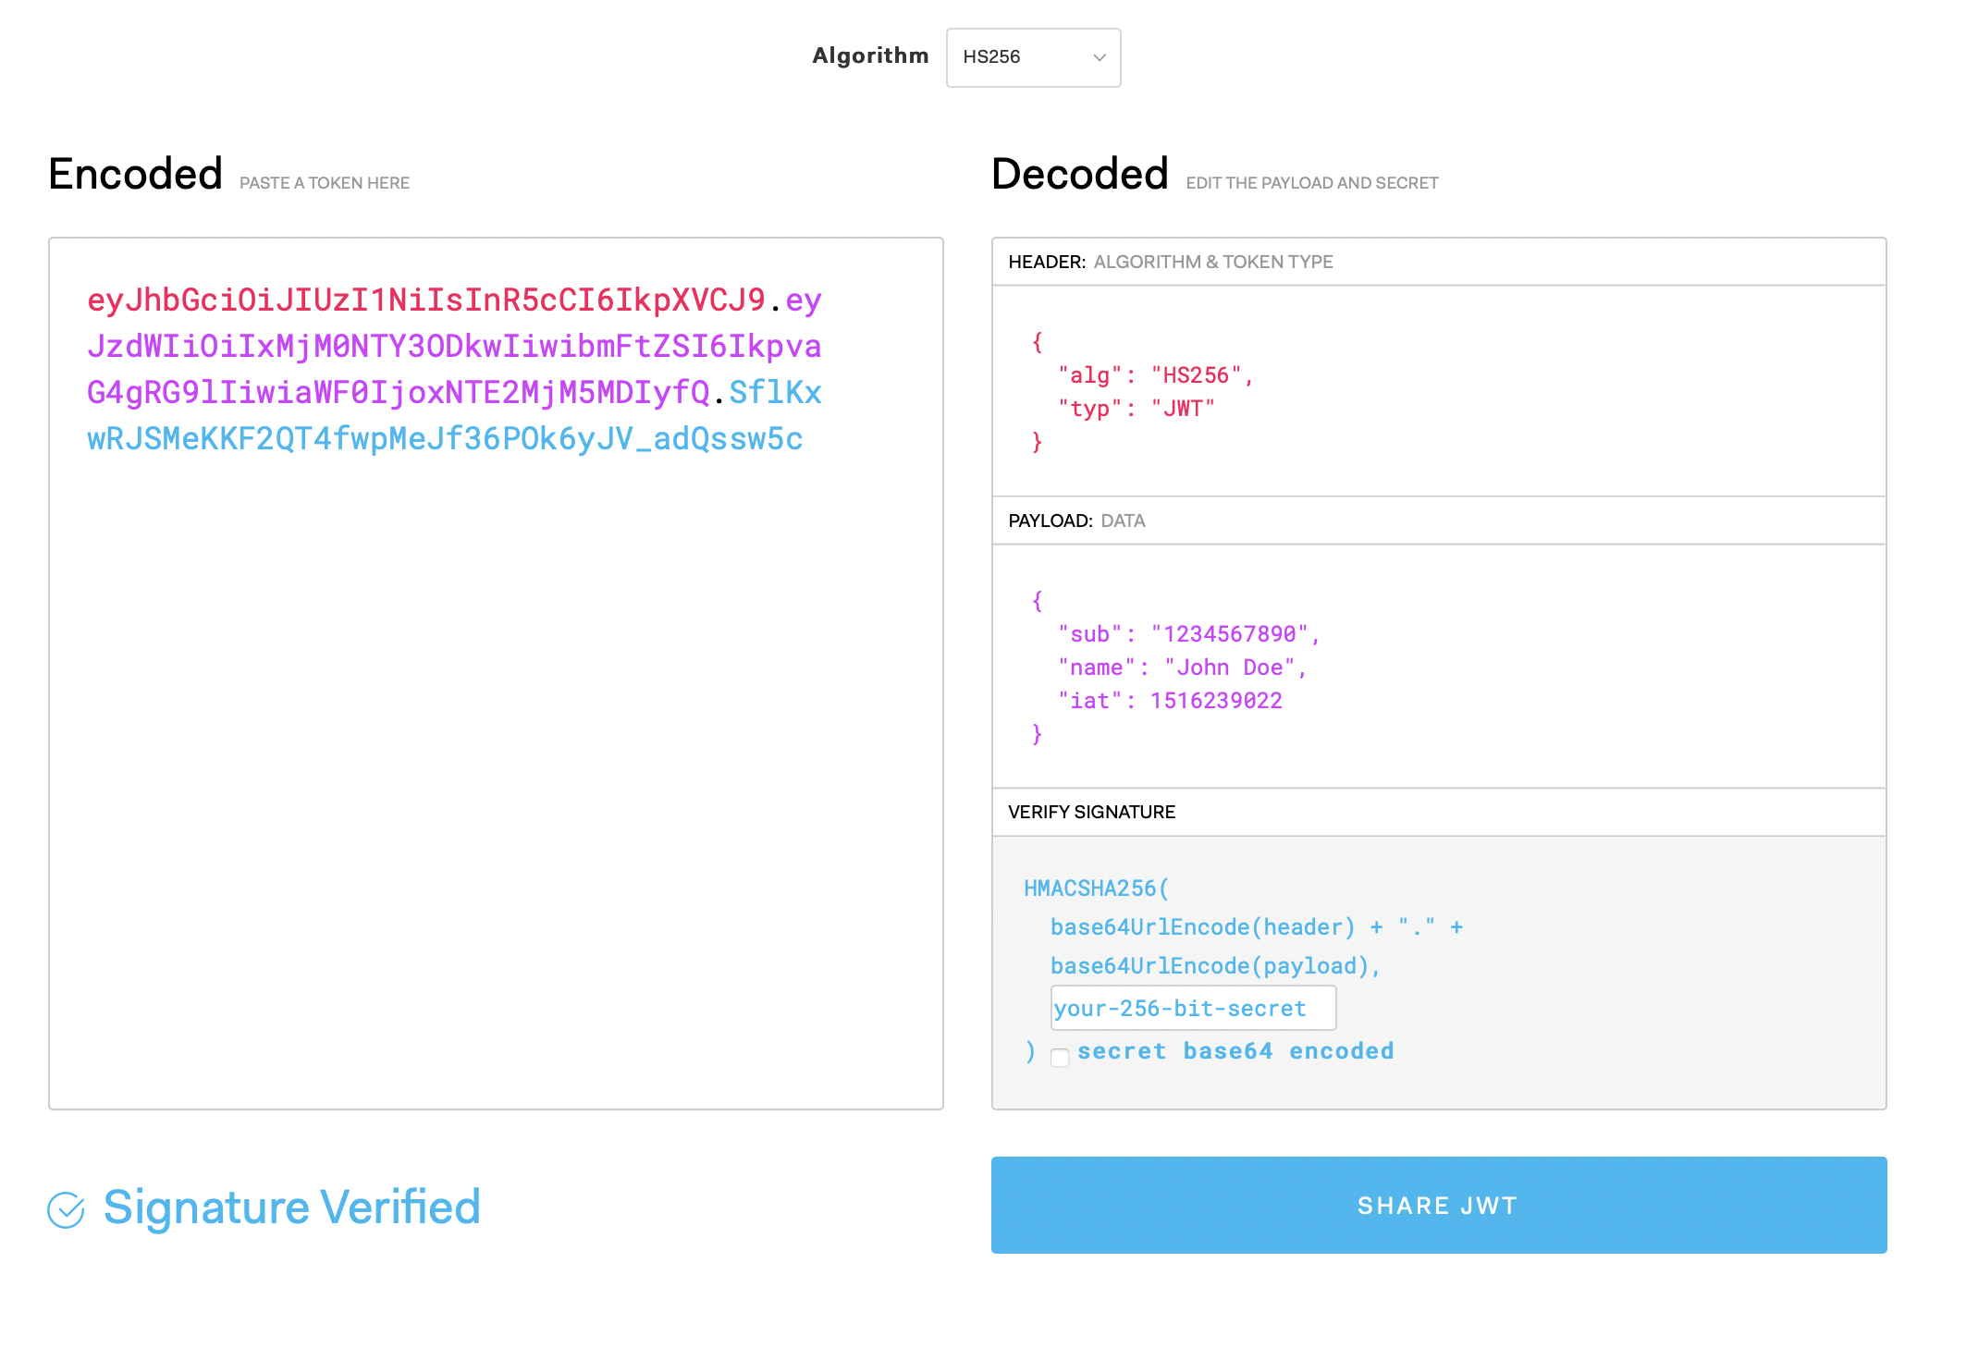Click the HMACSHA256( text in signature panel
Viewport: 1966px width, 1348px height.
coord(1096,888)
